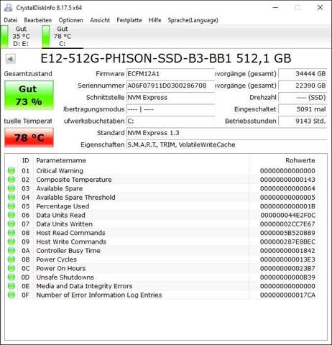Click the red 78 °C temperature button
Image resolution: width=332 pixels, height=345 pixels.
point(29,137)
